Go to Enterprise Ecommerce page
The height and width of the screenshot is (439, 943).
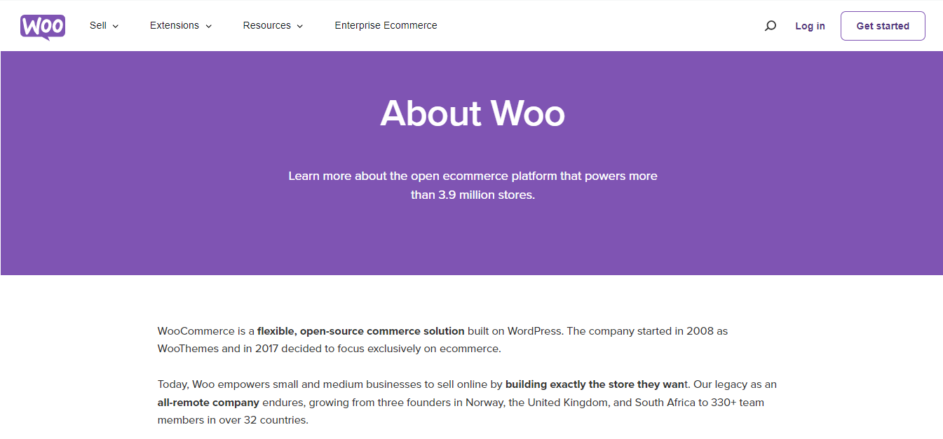point(386,25)
